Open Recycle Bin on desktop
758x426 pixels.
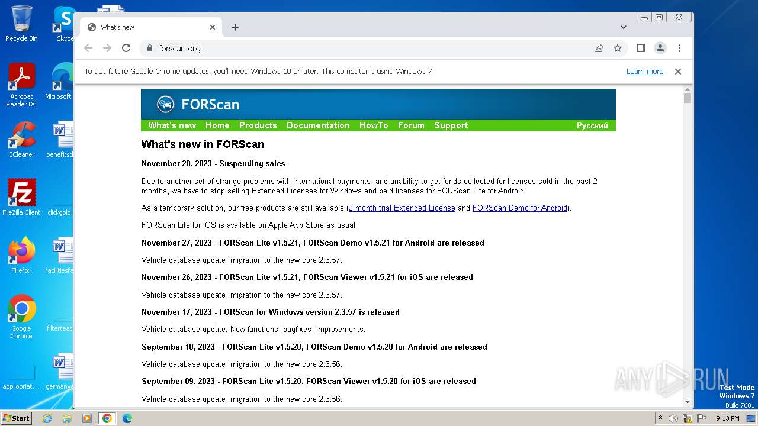[21, 24]
